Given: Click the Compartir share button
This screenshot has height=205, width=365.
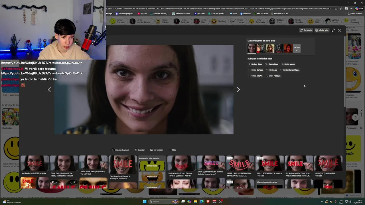Looking at the screenshot, I should point(306,30).
